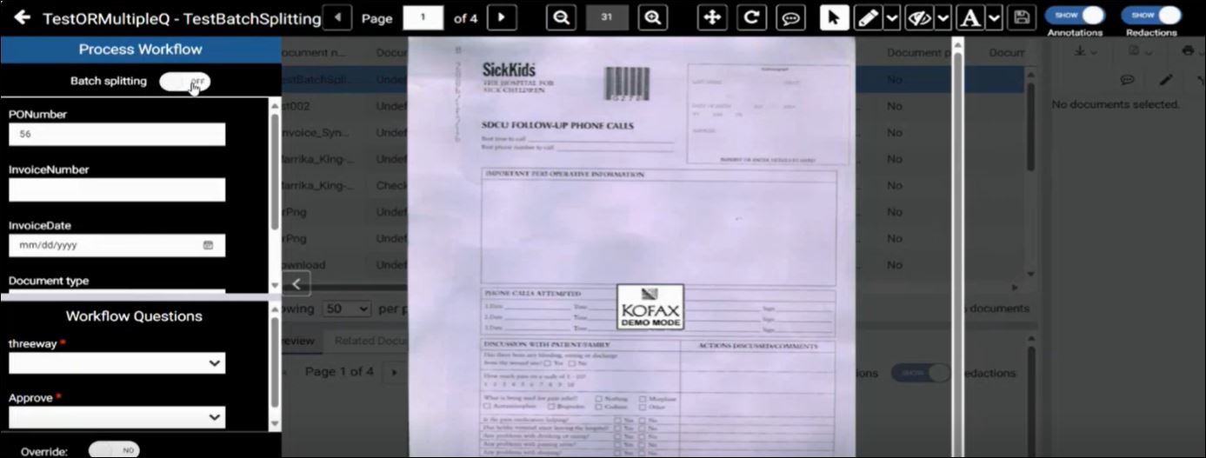Choose the text annotation A tool
Viewport: 1206px width, 458px height.
pyautogui.click(x=970, y=17)
